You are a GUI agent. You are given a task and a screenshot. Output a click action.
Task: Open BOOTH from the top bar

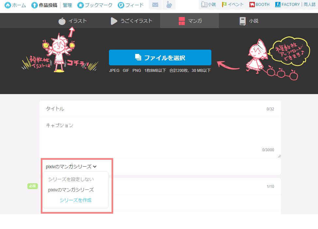coord(260,5)
